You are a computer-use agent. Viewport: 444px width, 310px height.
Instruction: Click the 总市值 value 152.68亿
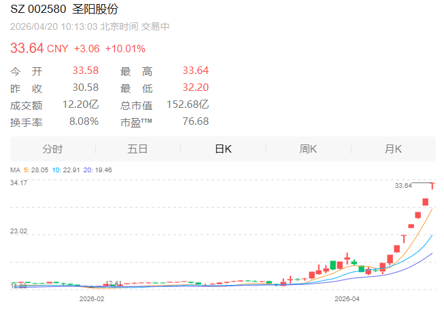point(188,104)
